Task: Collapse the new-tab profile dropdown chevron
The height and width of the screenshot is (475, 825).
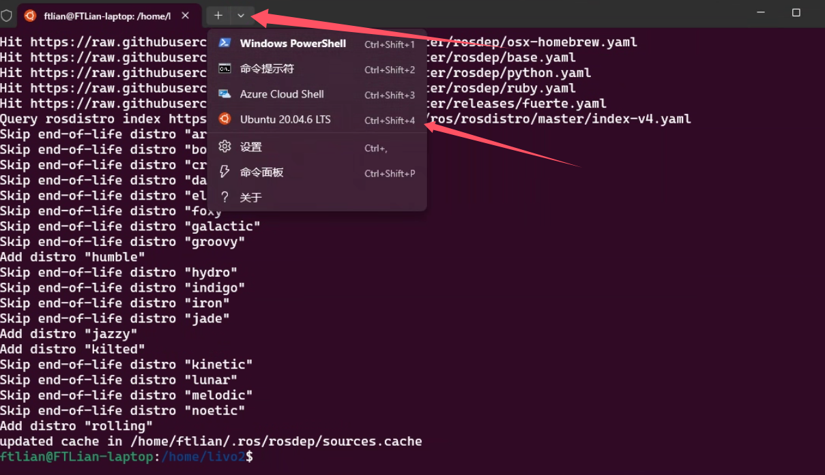Action: pyautogui.click(x=241, y=15)
